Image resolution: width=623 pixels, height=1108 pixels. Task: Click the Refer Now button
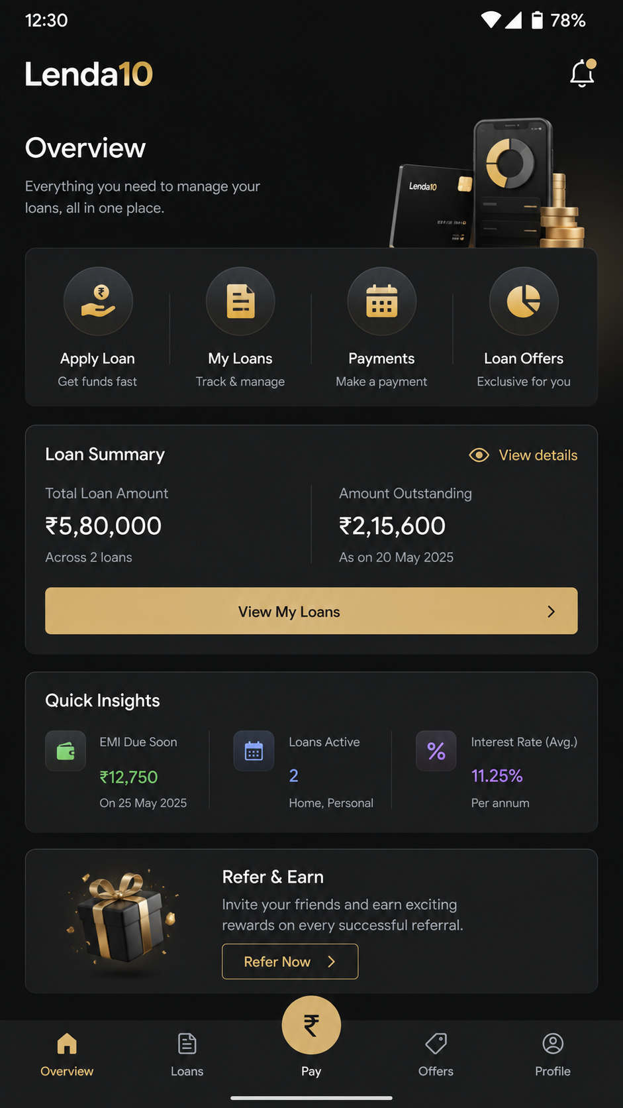tap(290, 962)
